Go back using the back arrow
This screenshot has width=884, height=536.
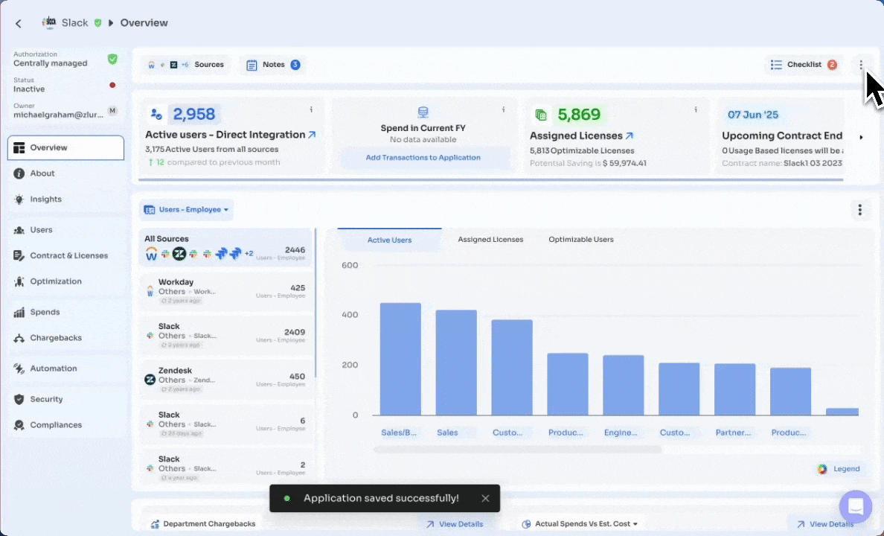[x=19, y=23]
